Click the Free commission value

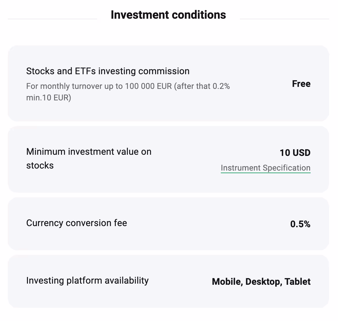pos(301,84)
